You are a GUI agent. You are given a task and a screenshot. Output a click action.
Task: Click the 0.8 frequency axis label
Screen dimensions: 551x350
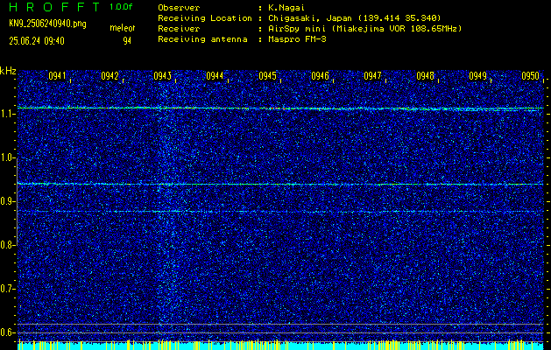pos(6,245)
